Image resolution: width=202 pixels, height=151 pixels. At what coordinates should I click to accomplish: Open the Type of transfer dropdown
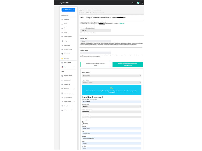(x=112, y=82)
